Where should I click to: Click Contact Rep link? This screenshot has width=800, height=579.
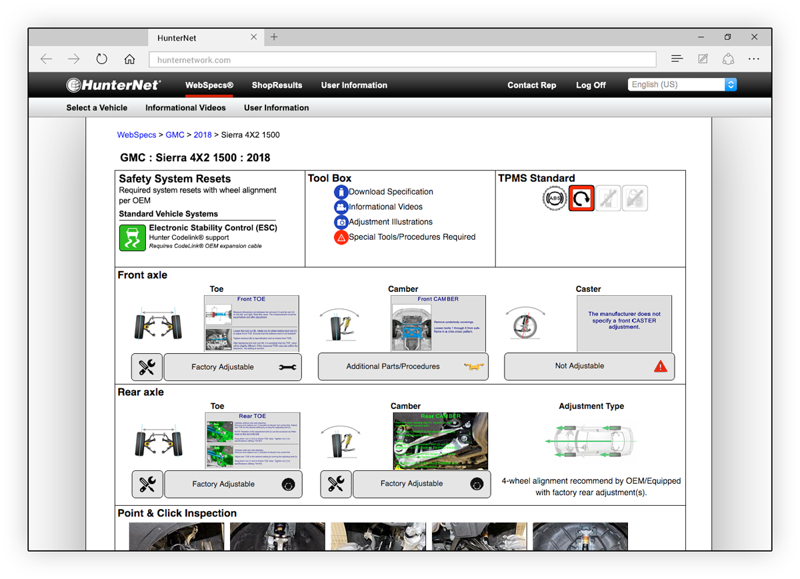point(531,85)
